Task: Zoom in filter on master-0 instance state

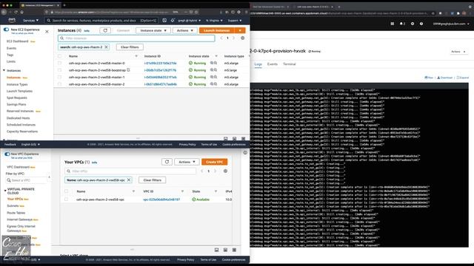Action: pyautogui.click(x=212, y=63)
